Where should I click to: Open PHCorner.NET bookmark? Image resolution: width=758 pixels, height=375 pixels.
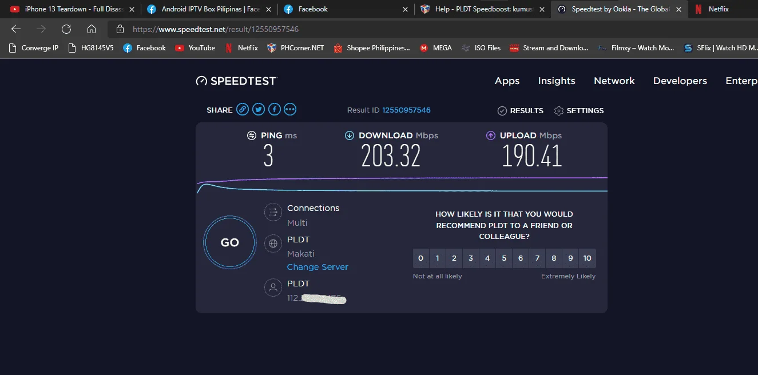296,48
